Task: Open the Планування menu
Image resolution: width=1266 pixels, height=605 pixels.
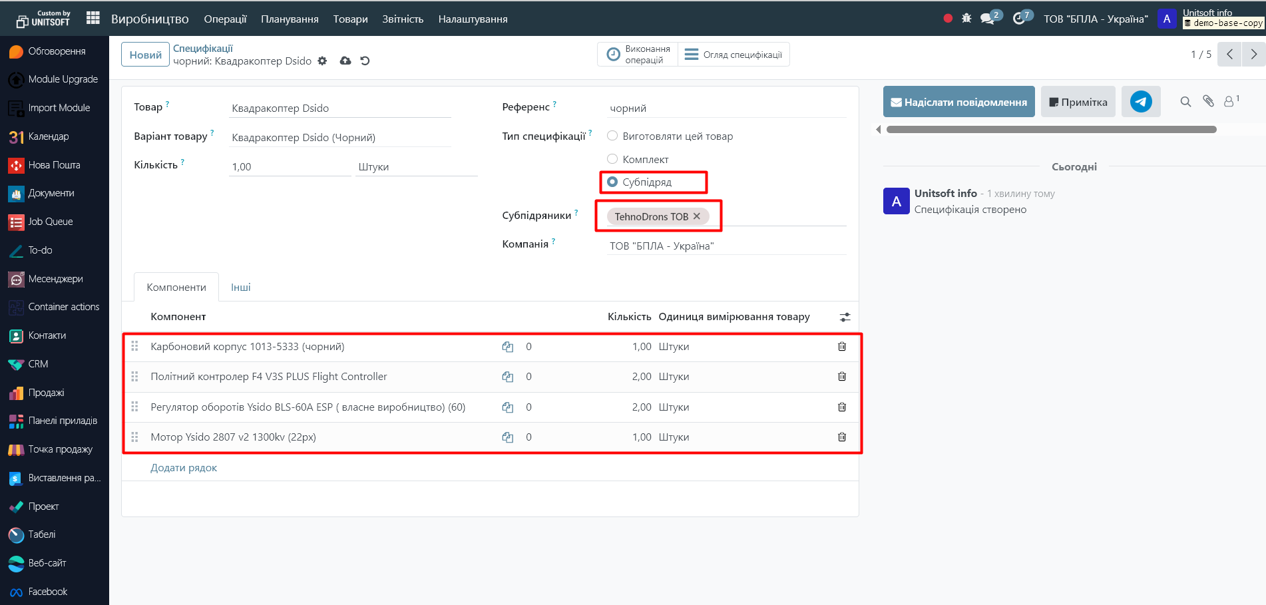Action: coord(290,19)
